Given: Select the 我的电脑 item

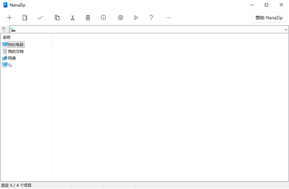Looking at the screenshot, I should (x=16, y=45).
